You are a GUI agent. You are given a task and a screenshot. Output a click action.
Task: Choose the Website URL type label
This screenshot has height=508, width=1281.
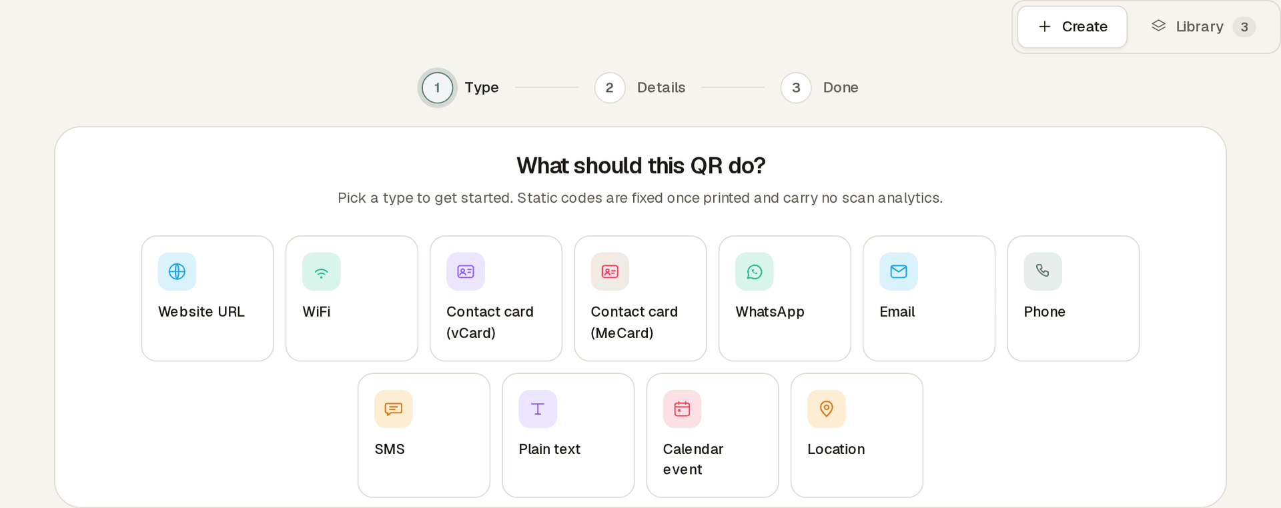pos(201,312)
